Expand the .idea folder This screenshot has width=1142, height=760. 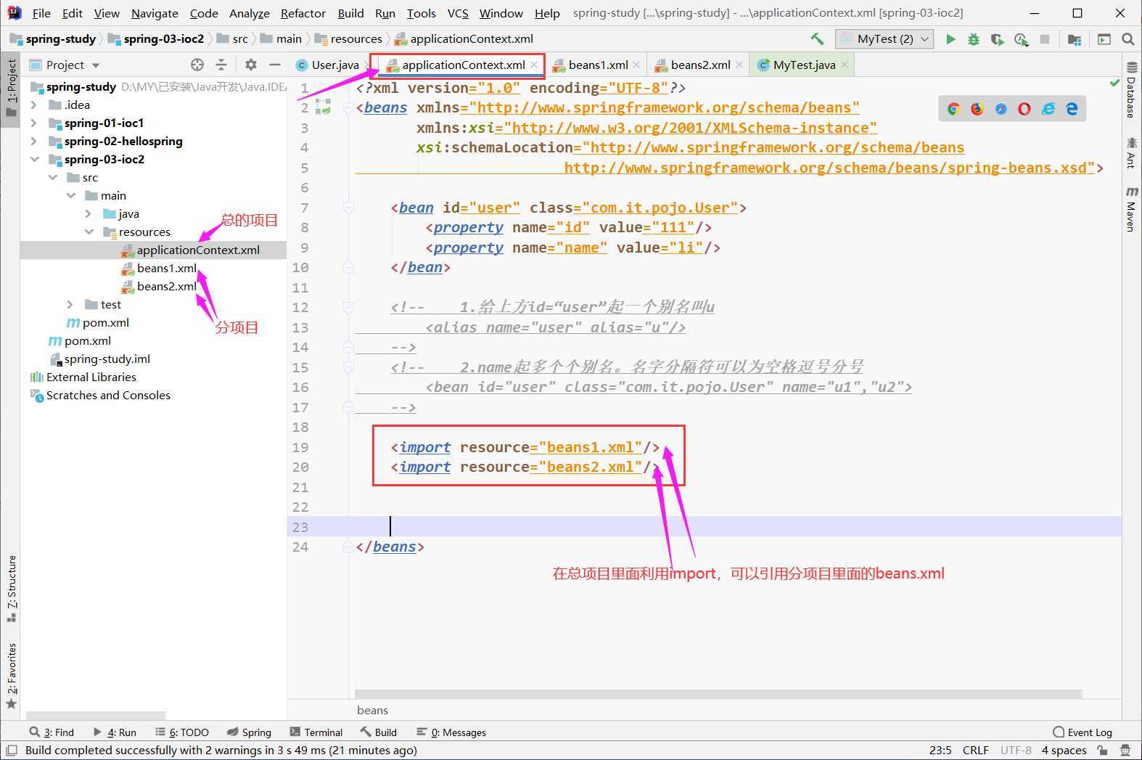33,105
